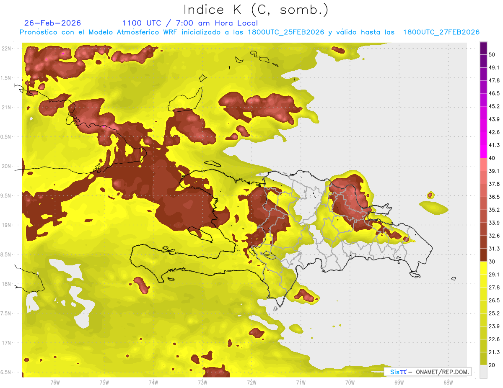The width and height of the screenshot is (503, 388).
Task: Click colorbar label '27.8'
Action: coord(494,288)
